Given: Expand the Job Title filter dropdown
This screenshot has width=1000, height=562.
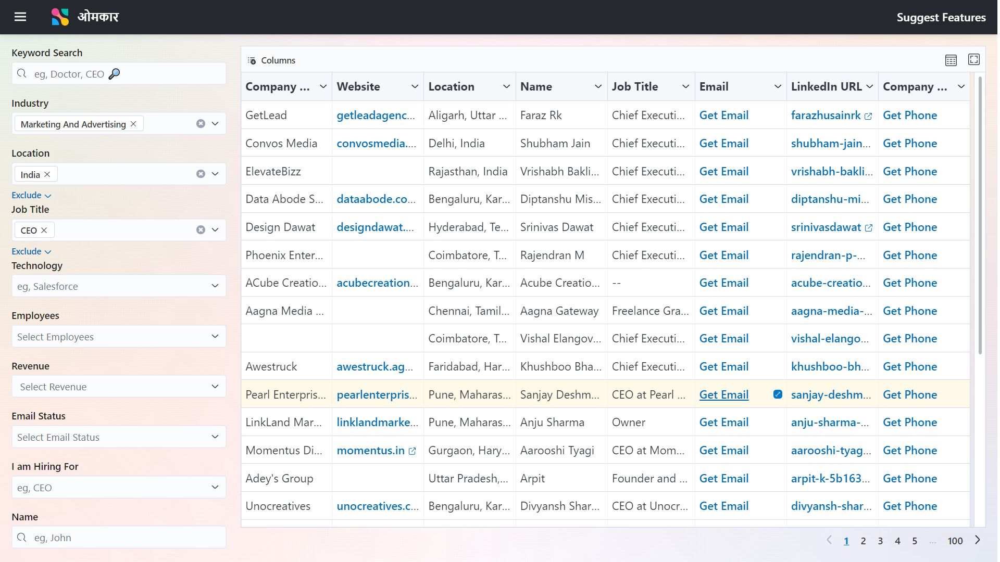Looking at the screenshot, I should pos(215,230).
